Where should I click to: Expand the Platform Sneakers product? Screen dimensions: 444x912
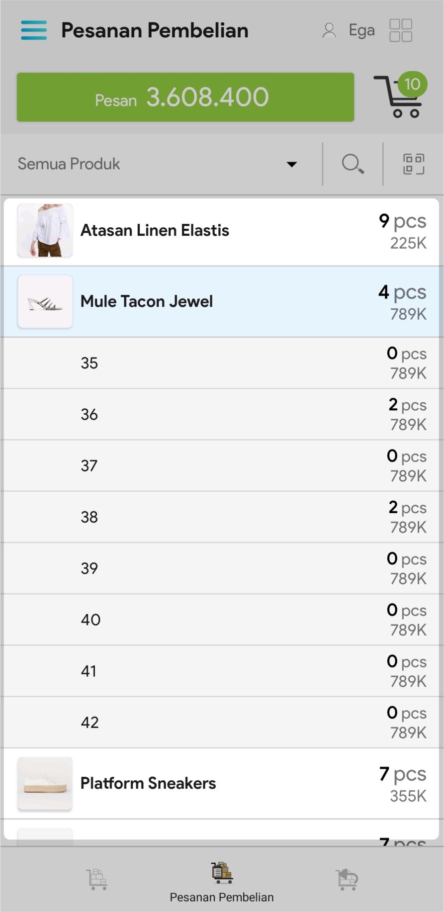[x=221, y=783]
